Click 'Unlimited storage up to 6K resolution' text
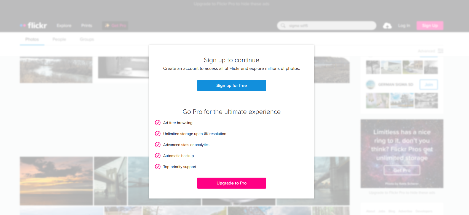Viewport: 469px width, 215px height. [x=195, y=134]
